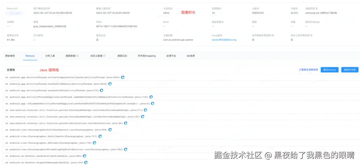Open the 反馈平台 tab

point(171,56)
